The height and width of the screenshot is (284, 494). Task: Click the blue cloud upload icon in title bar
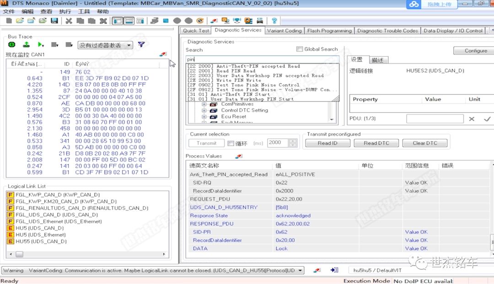click(x=414, y=5)
